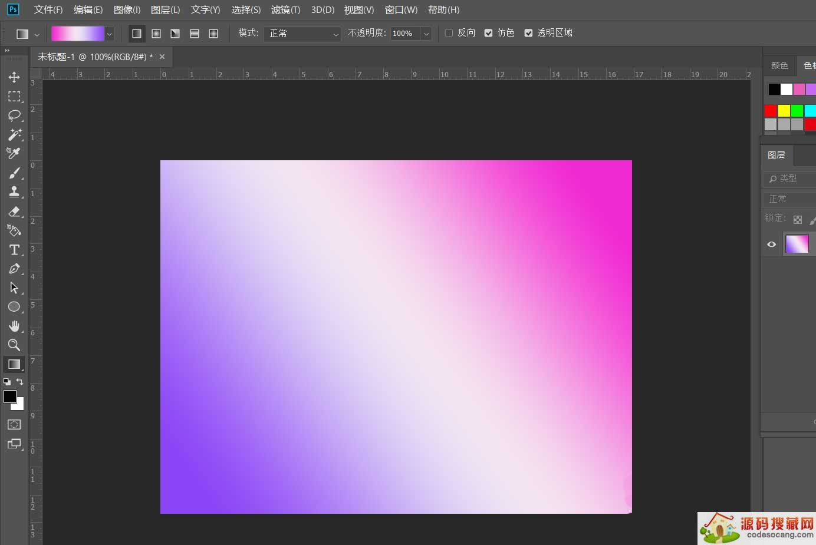Toggle lock transparent pixels icon
Image resolution: width=816 pixels, height=545 pixels.
(x=798, y=220)
